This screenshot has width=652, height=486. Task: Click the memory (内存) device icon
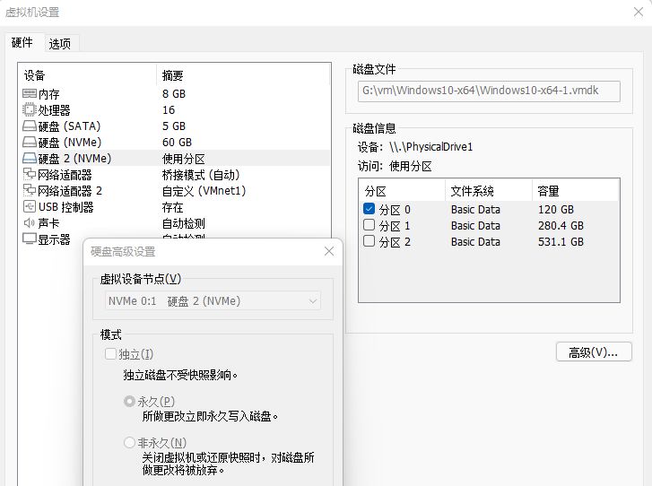click(x=30, y=94)
